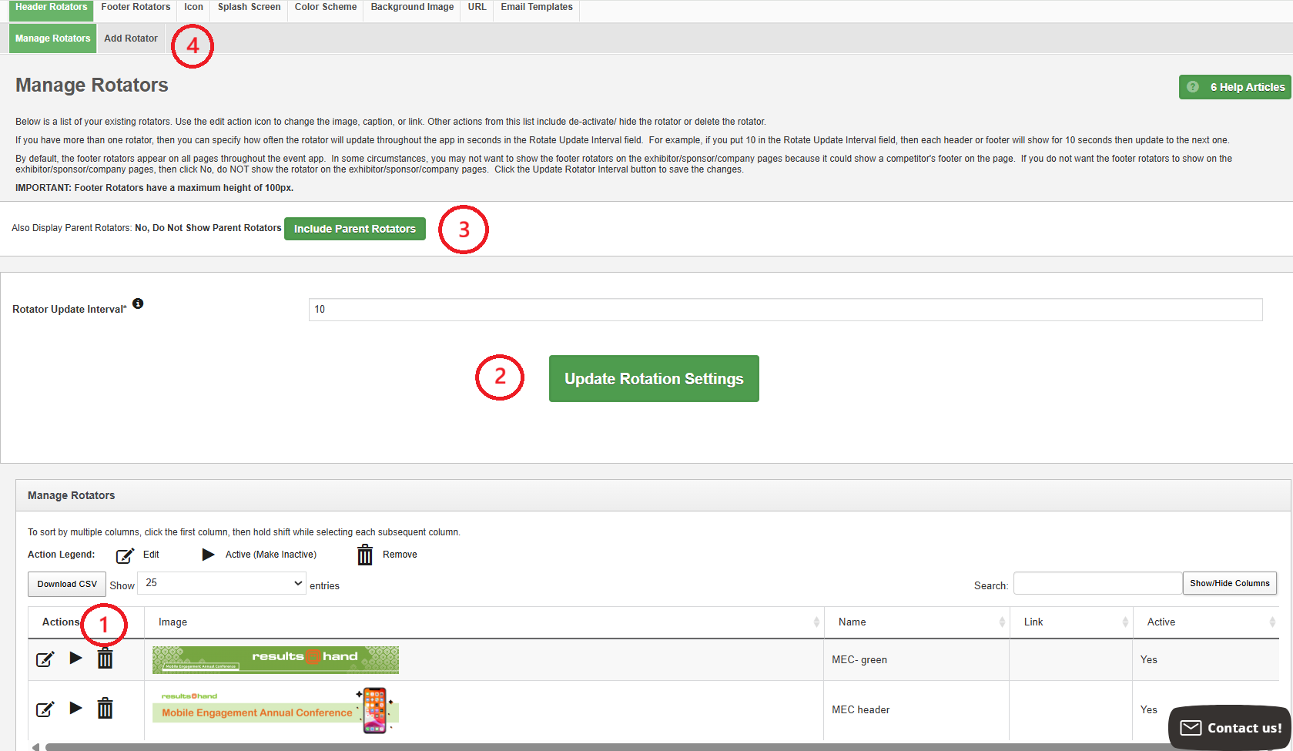Expand the Show entries dropdown

pyautogui.click(x=221, y=583)
